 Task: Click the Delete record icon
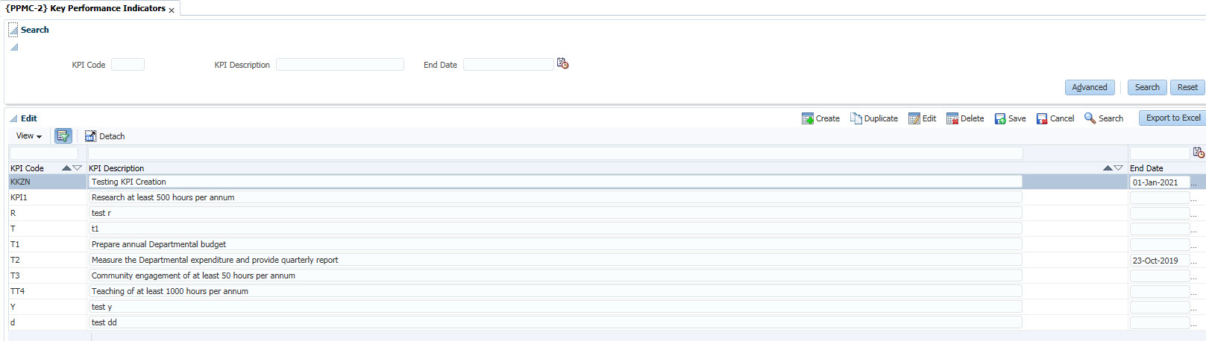coord(952,118)
